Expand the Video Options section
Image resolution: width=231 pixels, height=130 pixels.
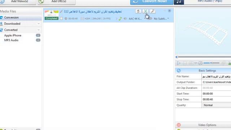click(x=203, y=125)
